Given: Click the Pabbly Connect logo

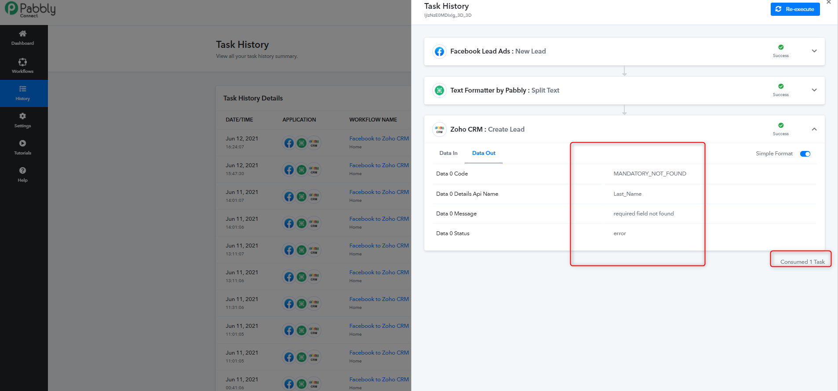Looking at the screenshot, I should tap(30, 9).
